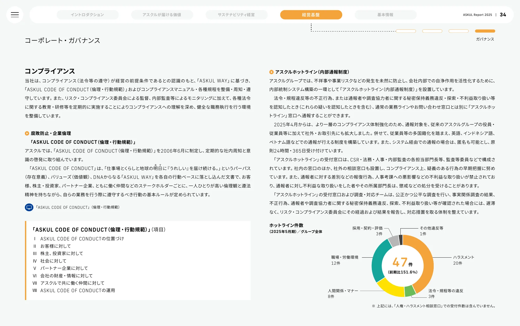Activate the second progress pill indicator
This screenshot has width=520, height=326.
pyautogui.click(x=432, y=31)
